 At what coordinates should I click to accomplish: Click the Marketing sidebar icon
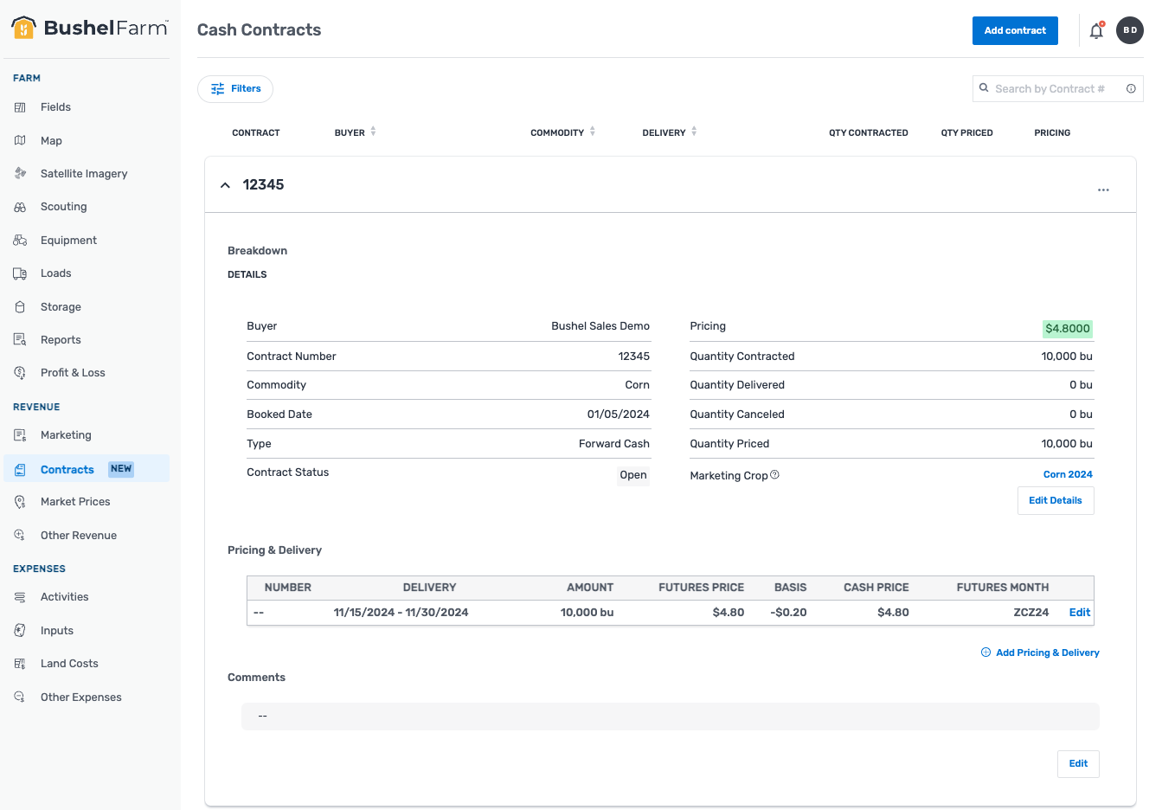(20, 435)
